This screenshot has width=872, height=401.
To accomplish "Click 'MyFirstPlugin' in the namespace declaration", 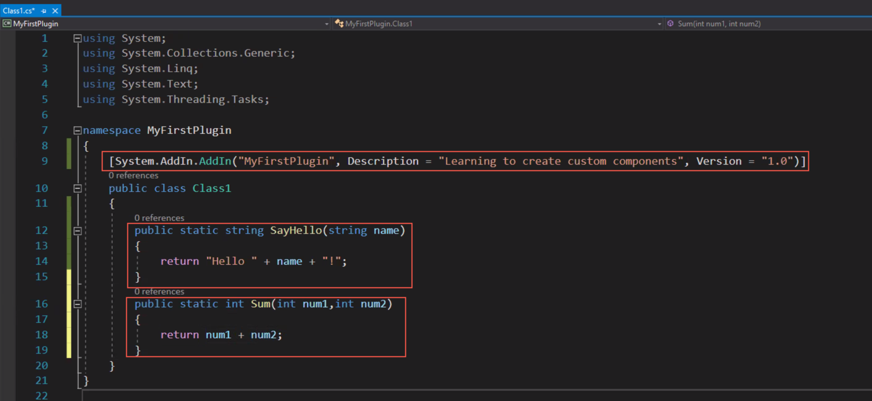I will (x=189, y=130).
